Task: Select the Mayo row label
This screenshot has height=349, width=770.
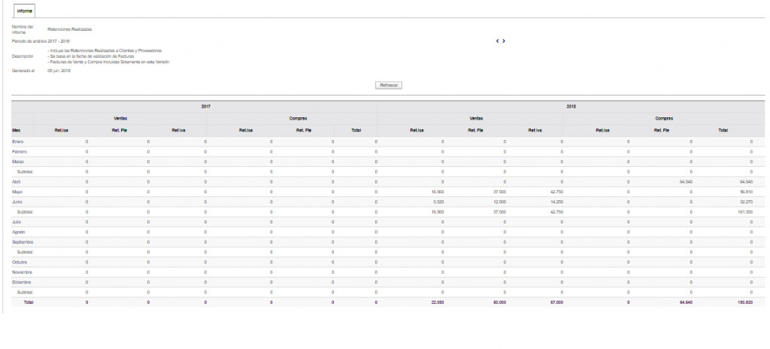Action: 17,192
